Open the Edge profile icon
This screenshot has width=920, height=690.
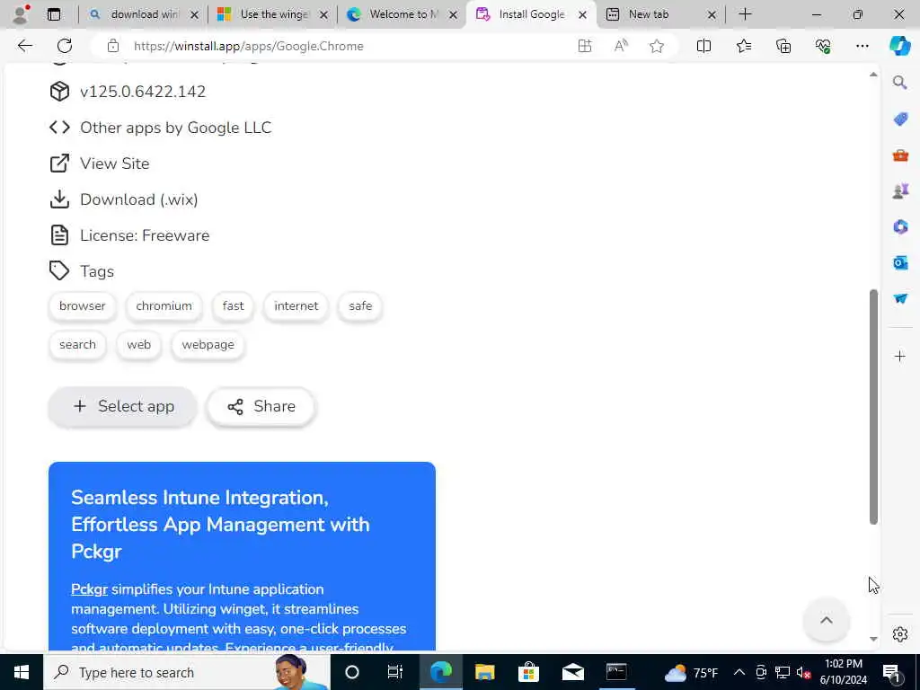pos(21,14)
